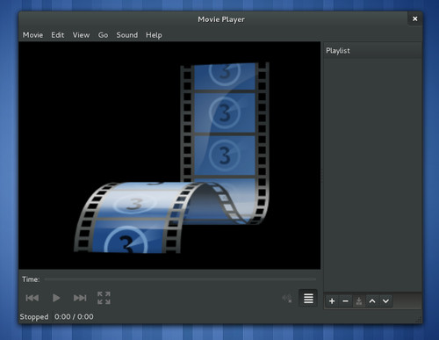Toggle the playlist sidebar button
This screenshot has width=439, height=340.
(x=308, y=298)
